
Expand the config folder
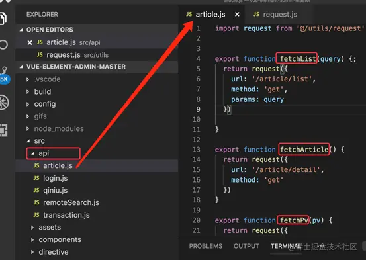[x=28, y=104]
